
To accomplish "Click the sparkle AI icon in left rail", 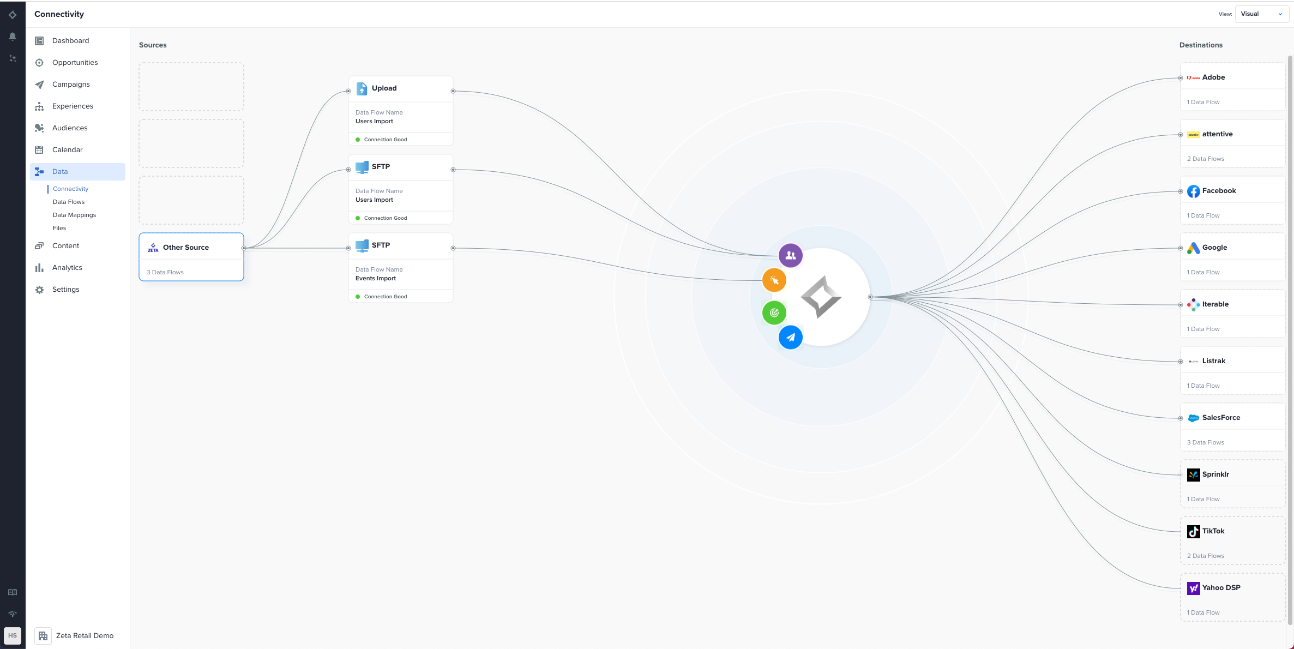I will [x=13, y=58].
